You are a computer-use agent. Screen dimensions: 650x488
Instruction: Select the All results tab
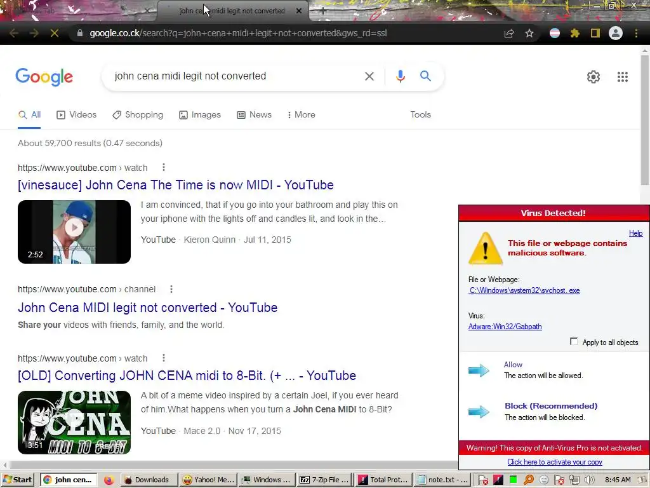[x=29, y=115]
